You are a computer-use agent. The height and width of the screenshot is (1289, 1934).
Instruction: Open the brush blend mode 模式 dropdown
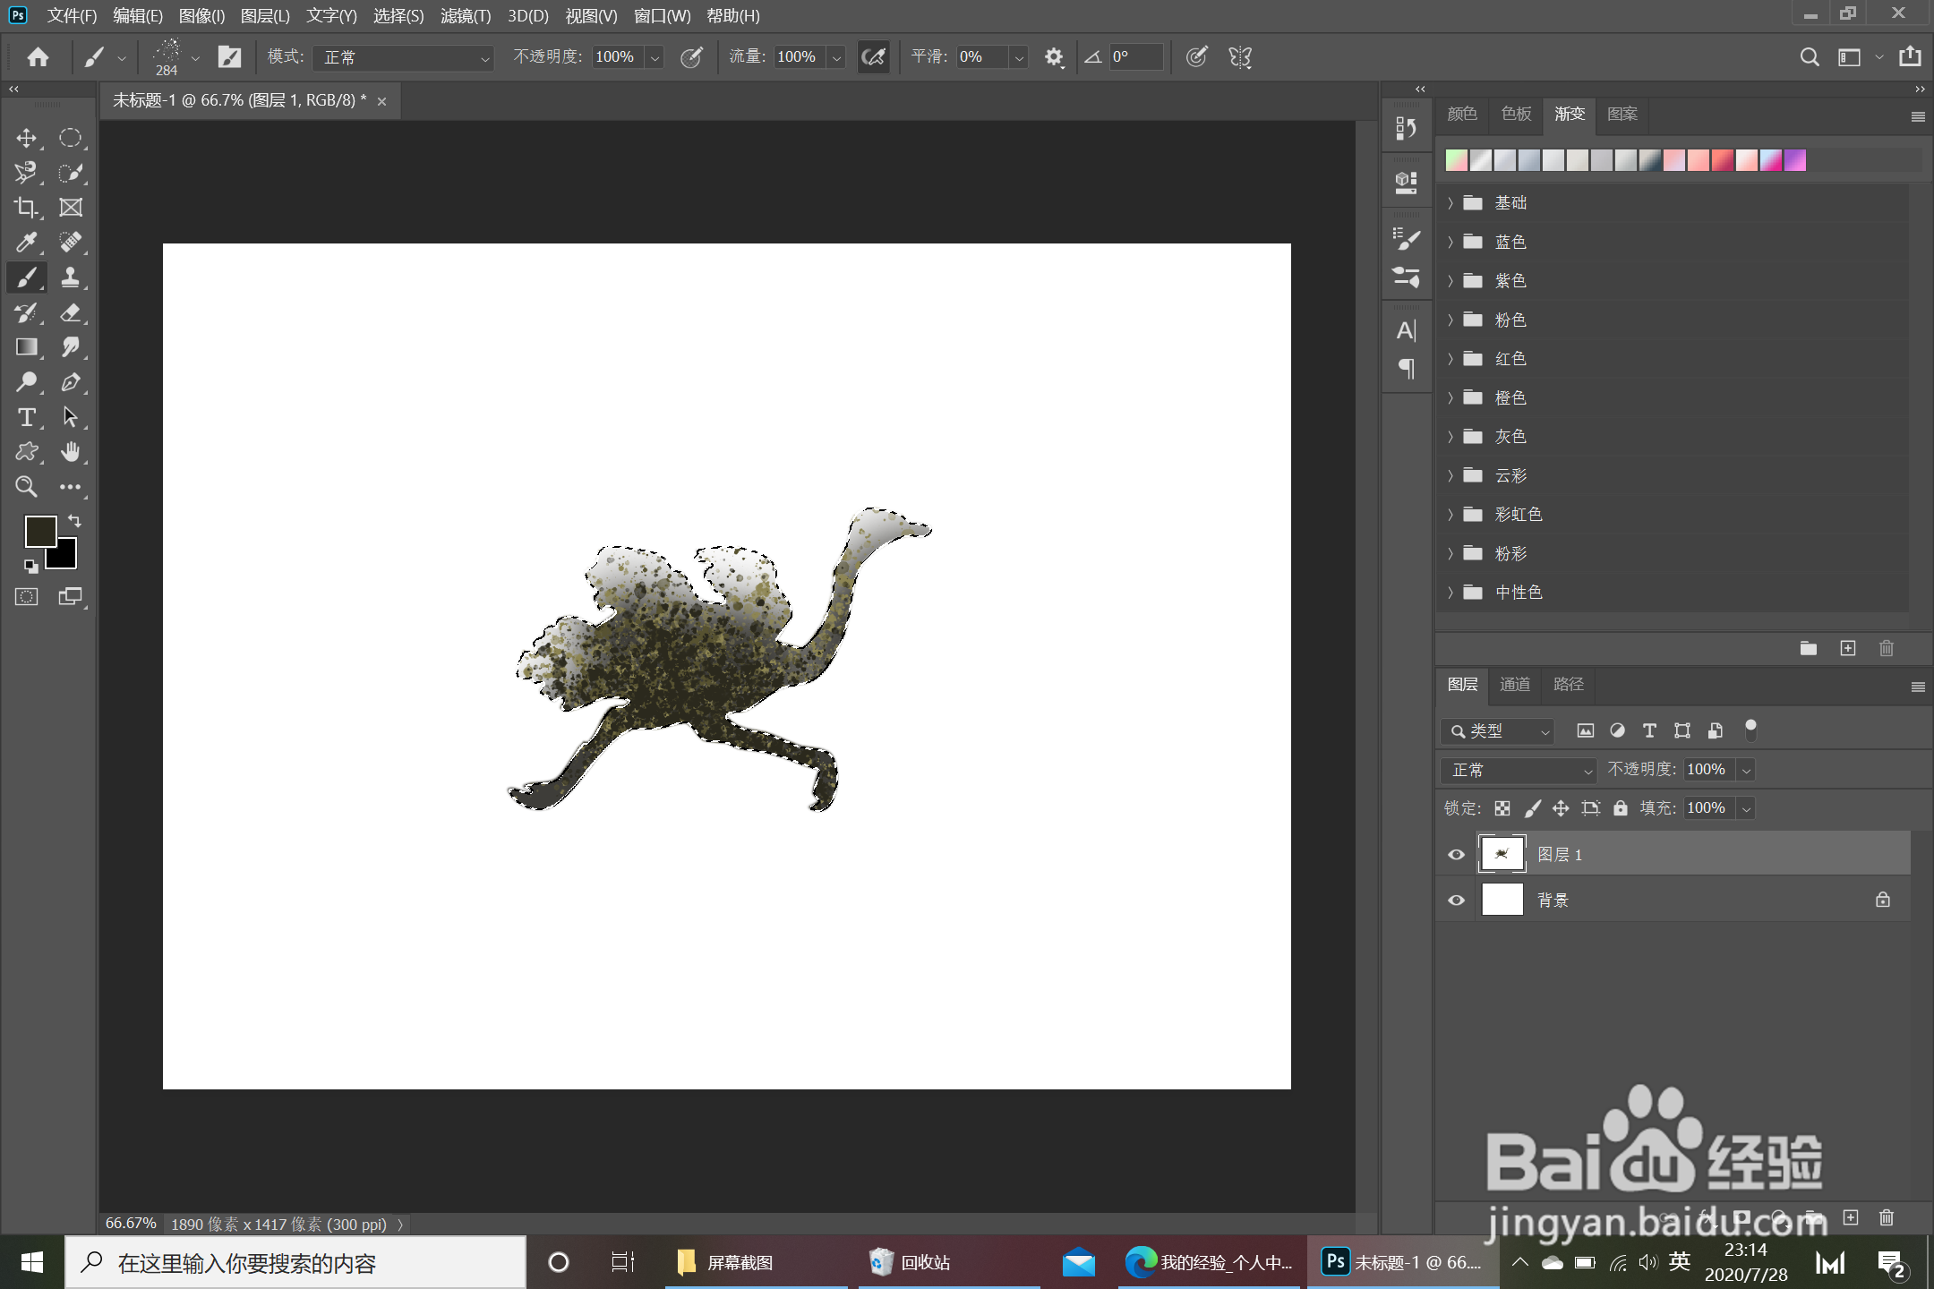pos(403,57)
